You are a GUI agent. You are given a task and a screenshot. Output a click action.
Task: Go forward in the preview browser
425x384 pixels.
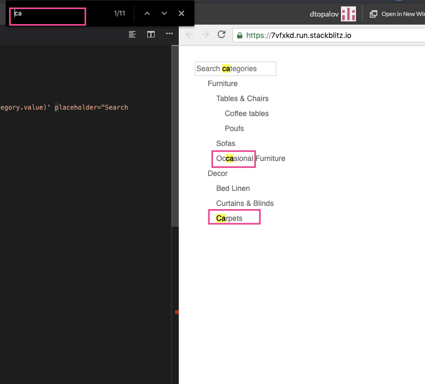(206, 35)
